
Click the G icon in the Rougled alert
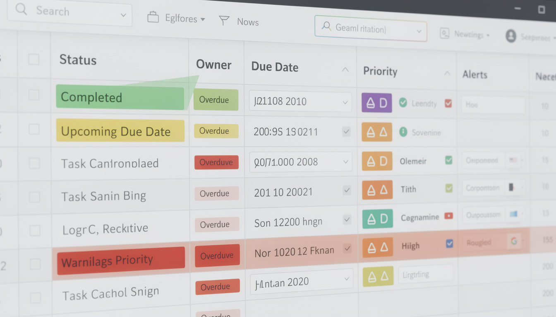(514, 241)
